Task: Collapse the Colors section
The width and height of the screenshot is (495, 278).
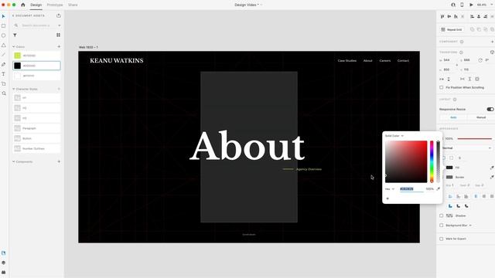Action: [14, 46]
